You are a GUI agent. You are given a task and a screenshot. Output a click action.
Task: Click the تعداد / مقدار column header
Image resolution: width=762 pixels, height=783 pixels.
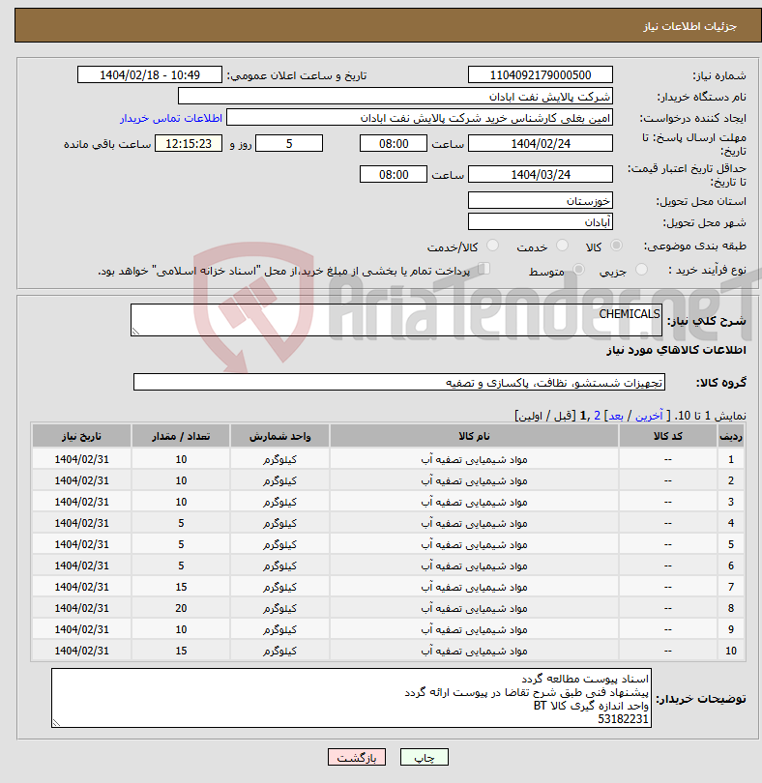(181, 436)
